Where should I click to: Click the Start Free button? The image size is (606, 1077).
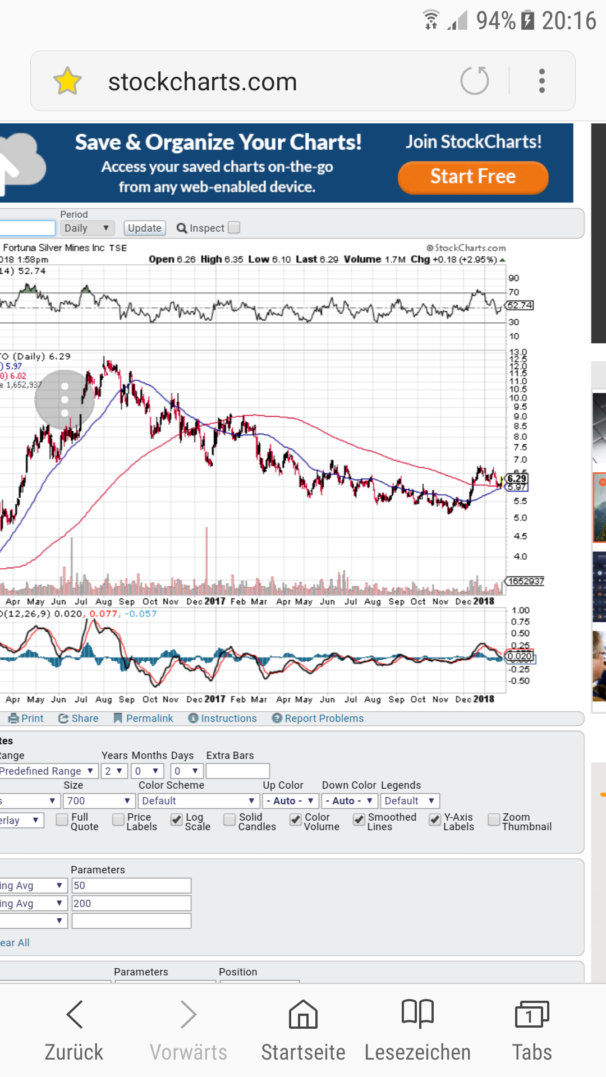(473, 177)
